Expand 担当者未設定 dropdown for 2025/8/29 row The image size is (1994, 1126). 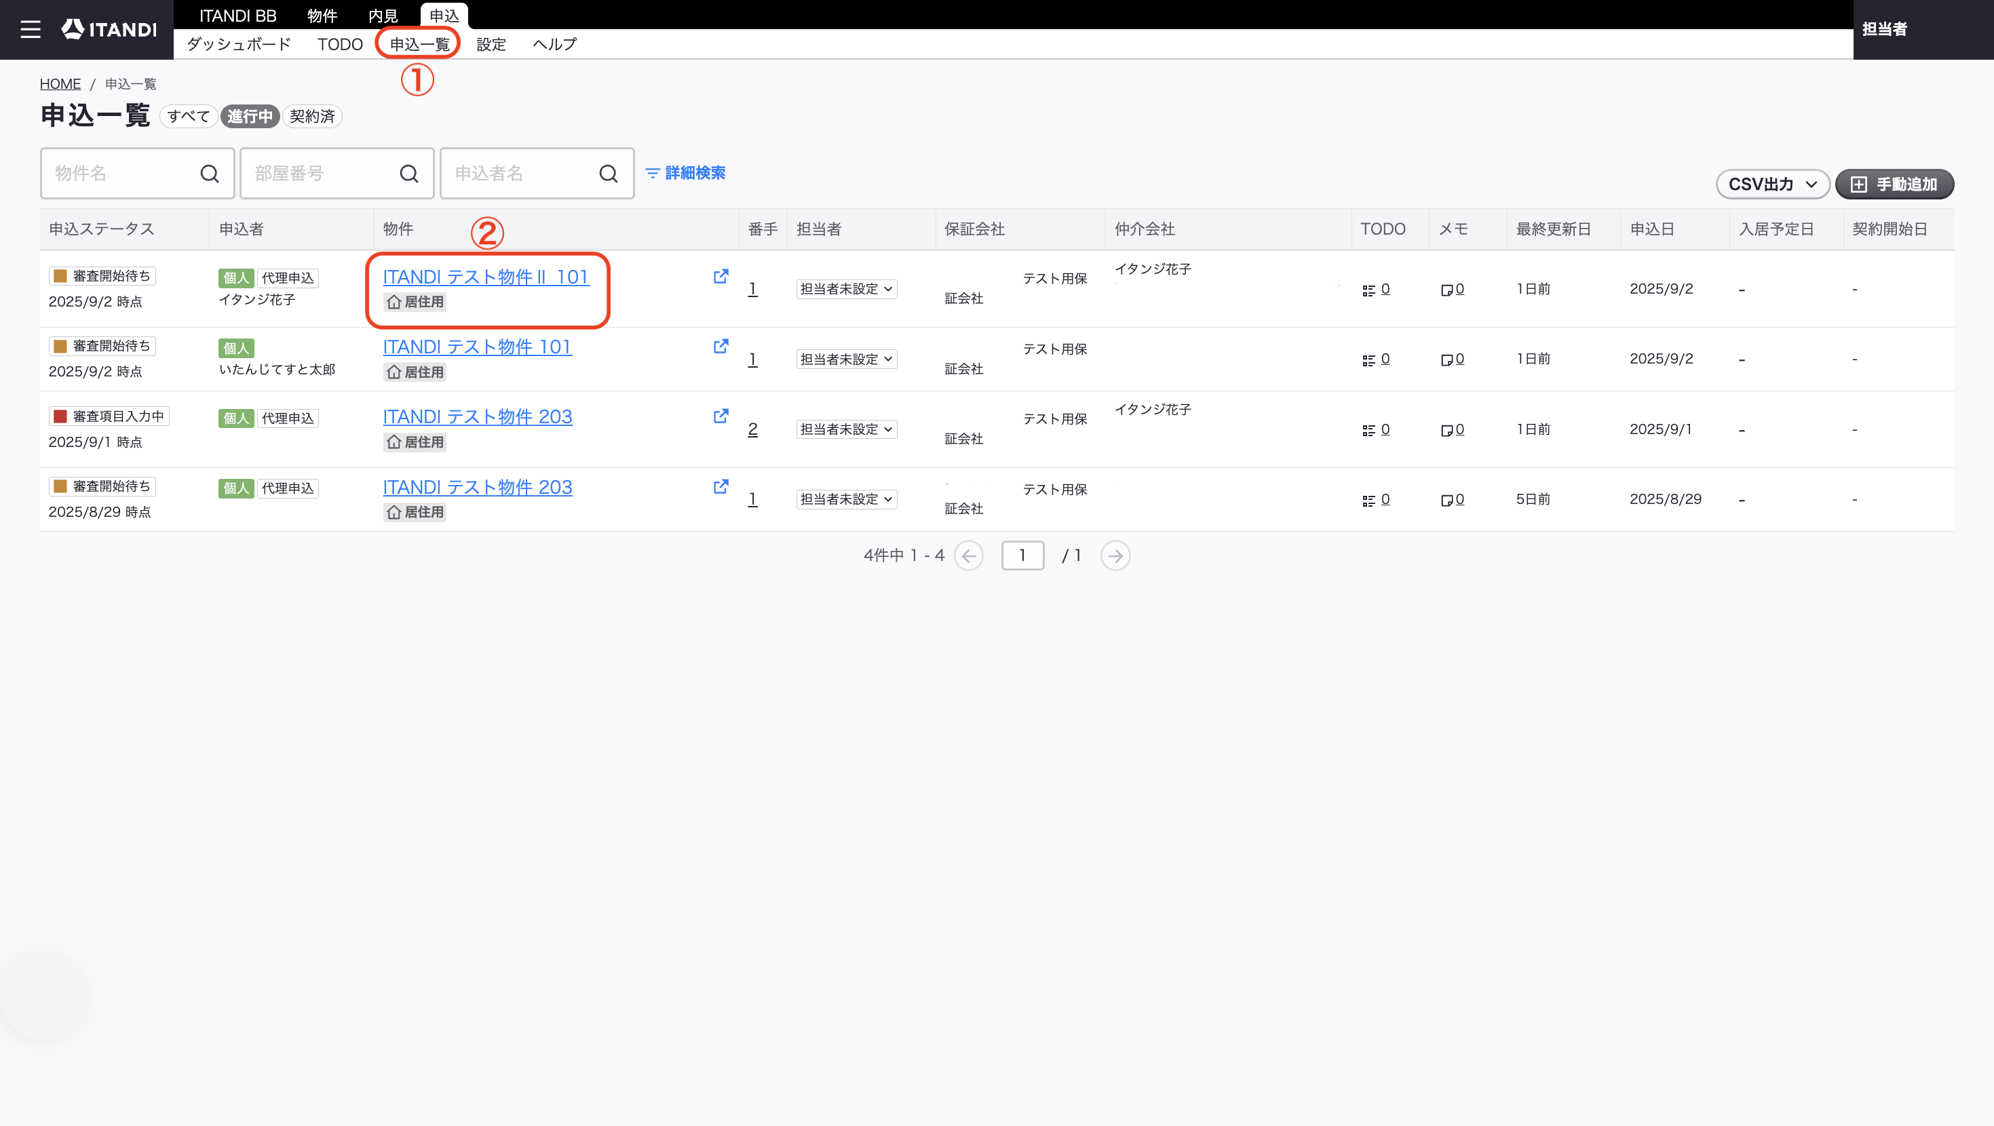pyautogui.click(x=846, y=499)
